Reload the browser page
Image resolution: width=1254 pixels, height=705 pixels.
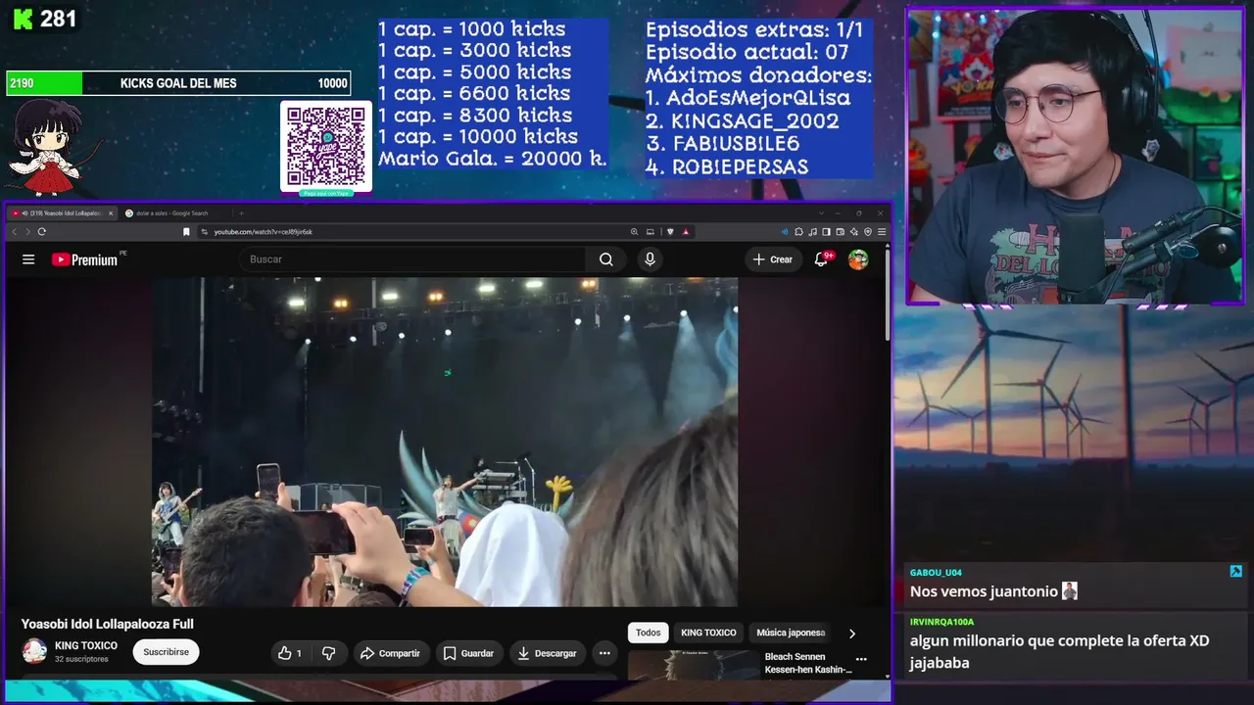tap(42, 232)
